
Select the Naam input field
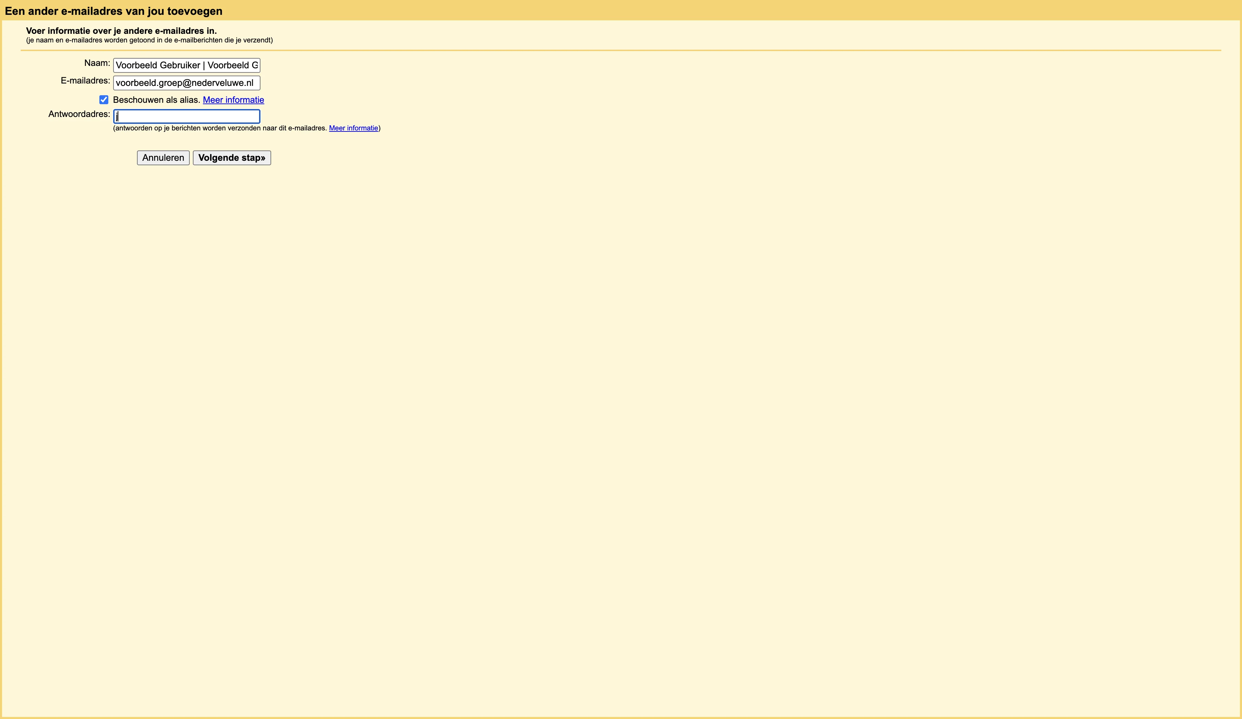186,65
